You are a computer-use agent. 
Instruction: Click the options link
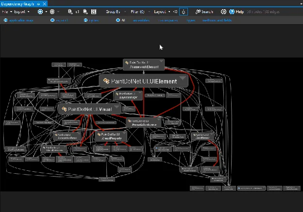94,20
